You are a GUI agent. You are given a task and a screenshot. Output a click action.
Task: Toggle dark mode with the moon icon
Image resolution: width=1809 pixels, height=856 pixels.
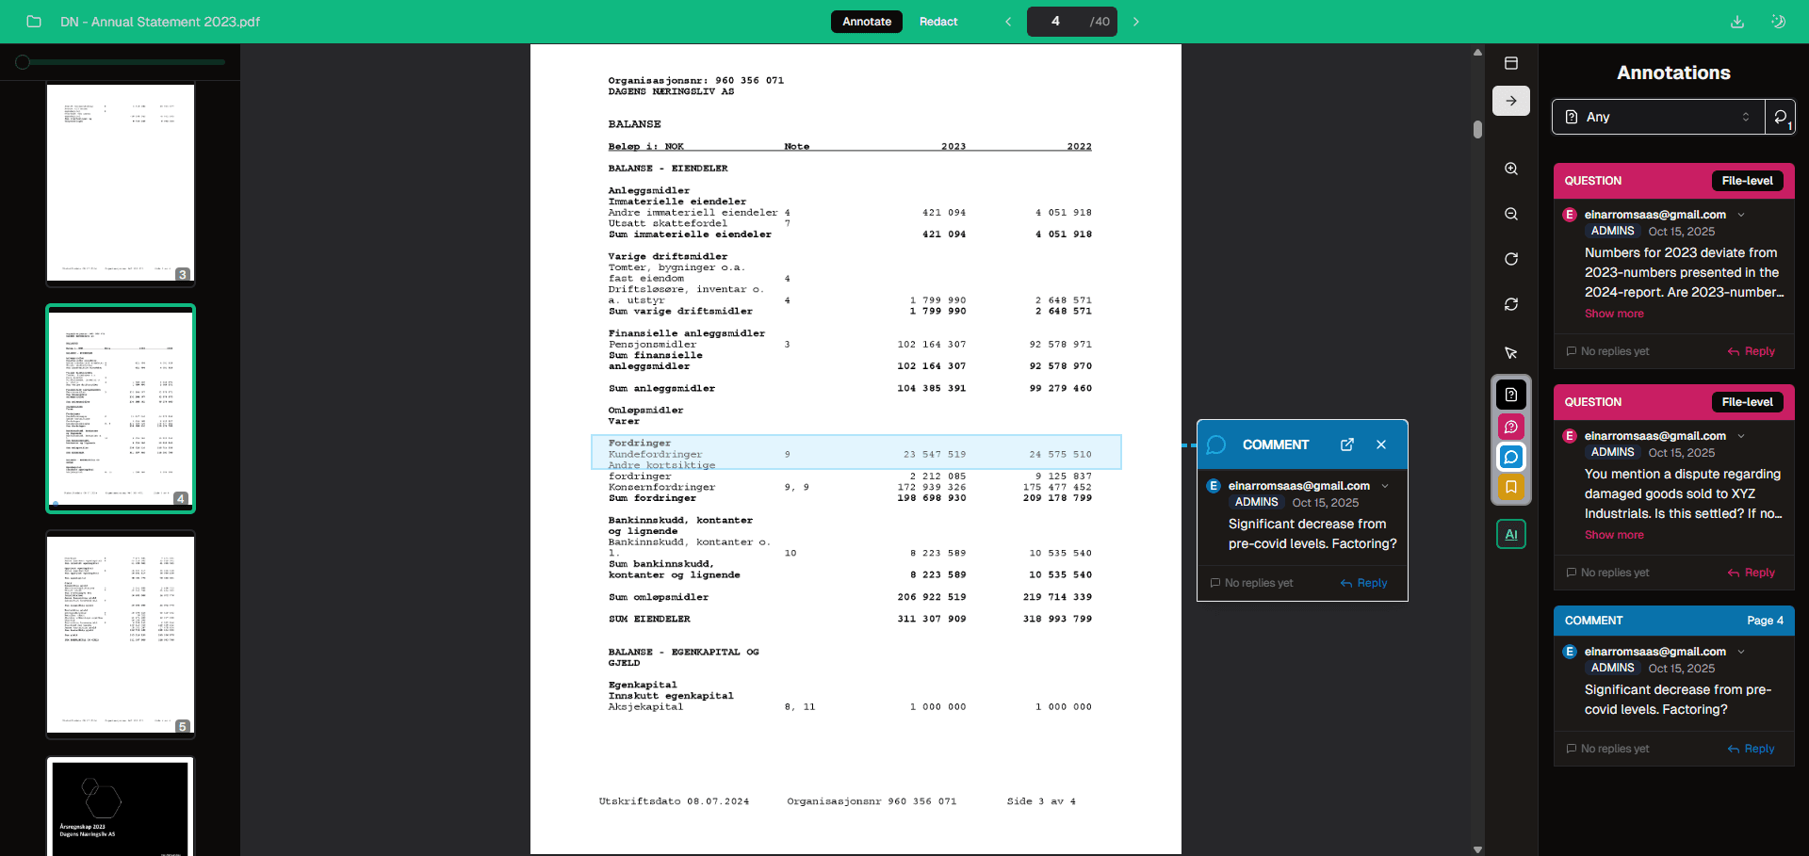coord(1779,22)
